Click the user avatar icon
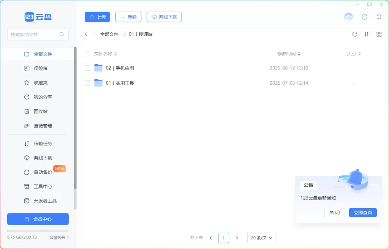 pyautogui.click(x=348, y=17)
